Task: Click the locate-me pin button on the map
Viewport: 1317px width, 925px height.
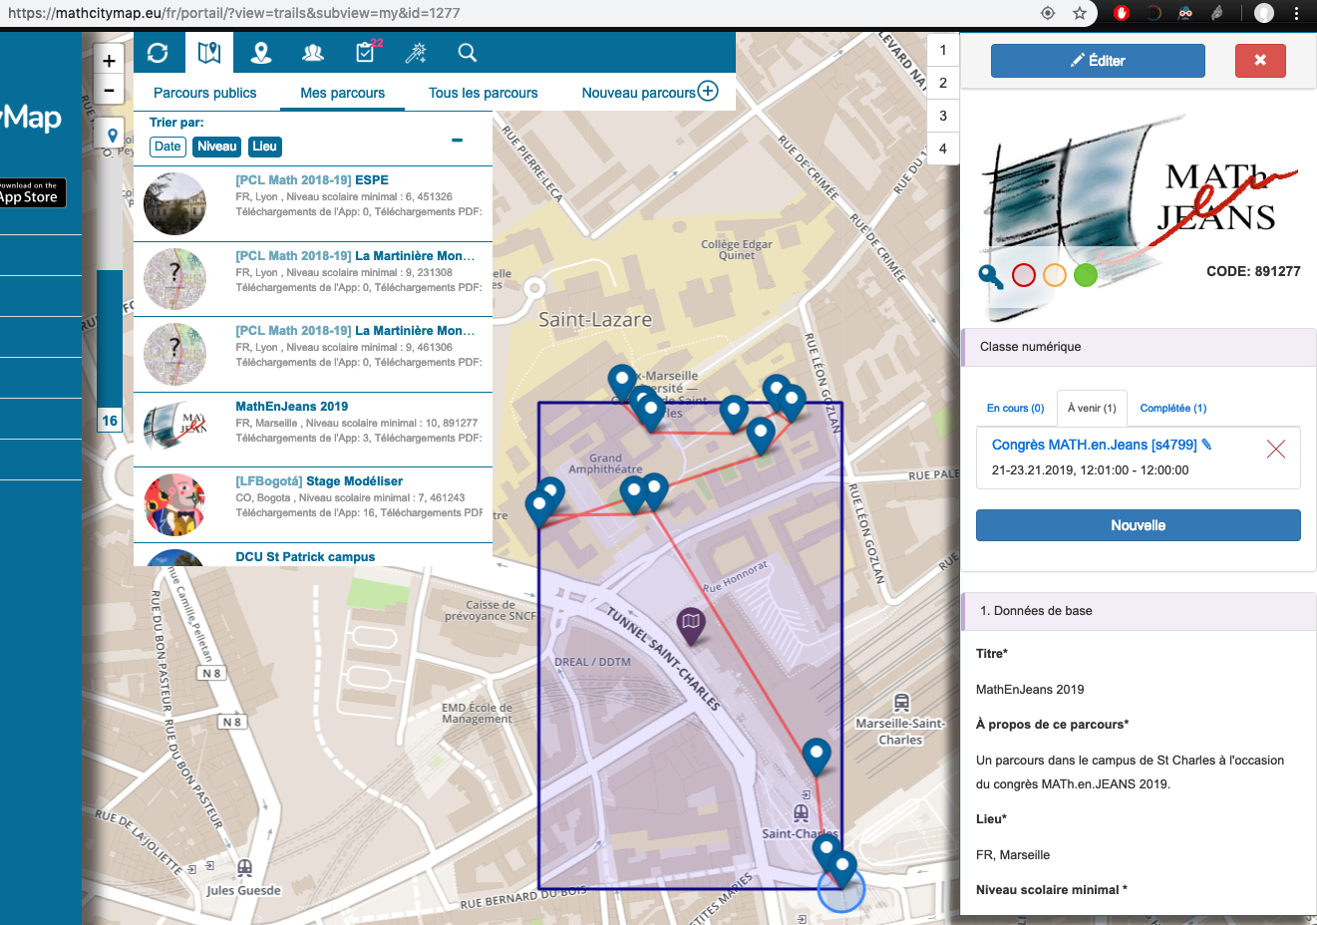Action: 112,136
